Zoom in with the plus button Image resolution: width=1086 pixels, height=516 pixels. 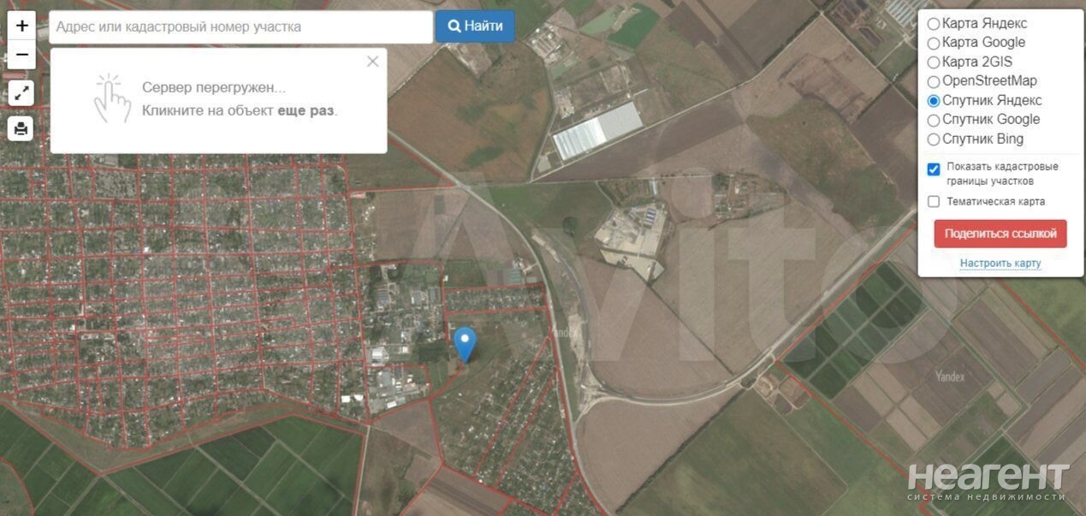click(22, 26)
